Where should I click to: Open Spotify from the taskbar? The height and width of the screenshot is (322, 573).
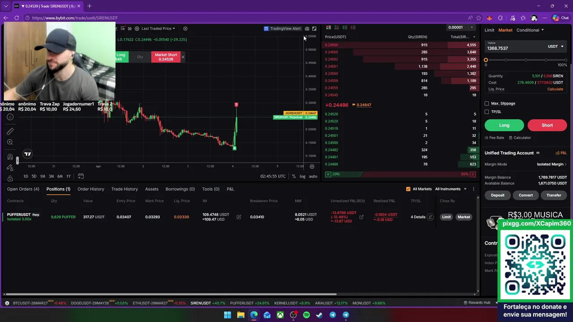306,315
